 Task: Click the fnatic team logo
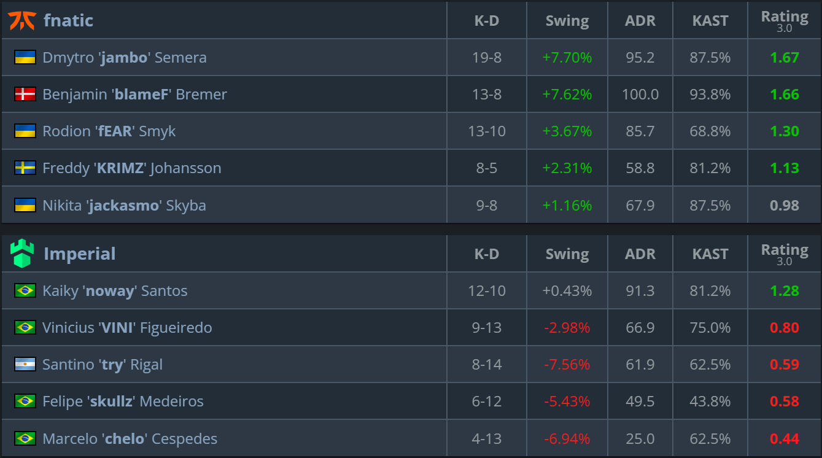pos(22,21)
